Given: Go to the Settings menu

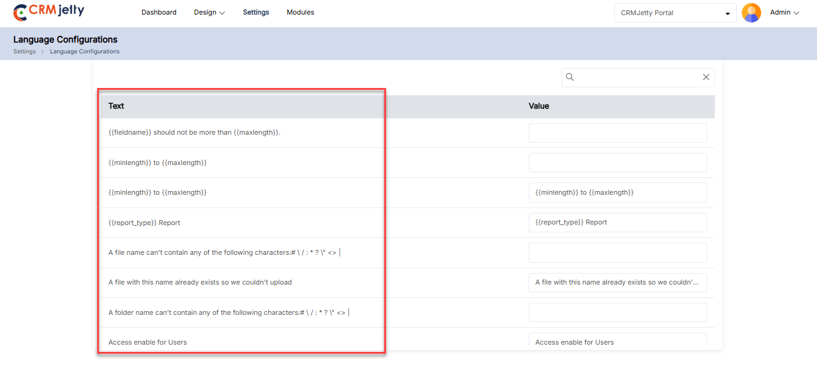Looking at the screenshot, I should click(x=256, y=12).
